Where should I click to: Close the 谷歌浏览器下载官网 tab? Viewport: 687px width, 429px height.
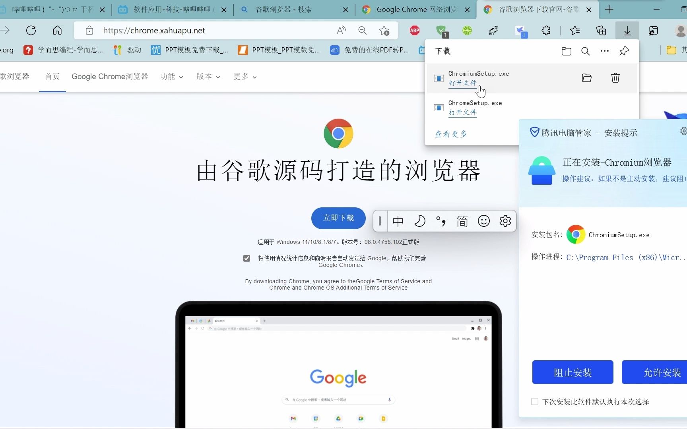tap(589, 10)
